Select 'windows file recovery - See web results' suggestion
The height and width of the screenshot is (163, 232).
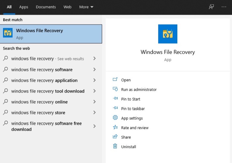click(x=51, y=59)
